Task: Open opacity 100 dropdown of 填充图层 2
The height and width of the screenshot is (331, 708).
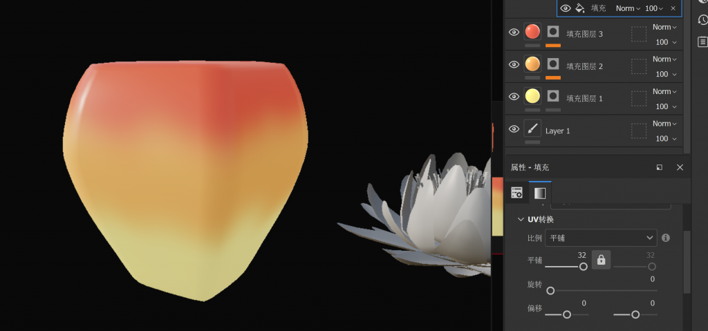Action: point(666,74)
